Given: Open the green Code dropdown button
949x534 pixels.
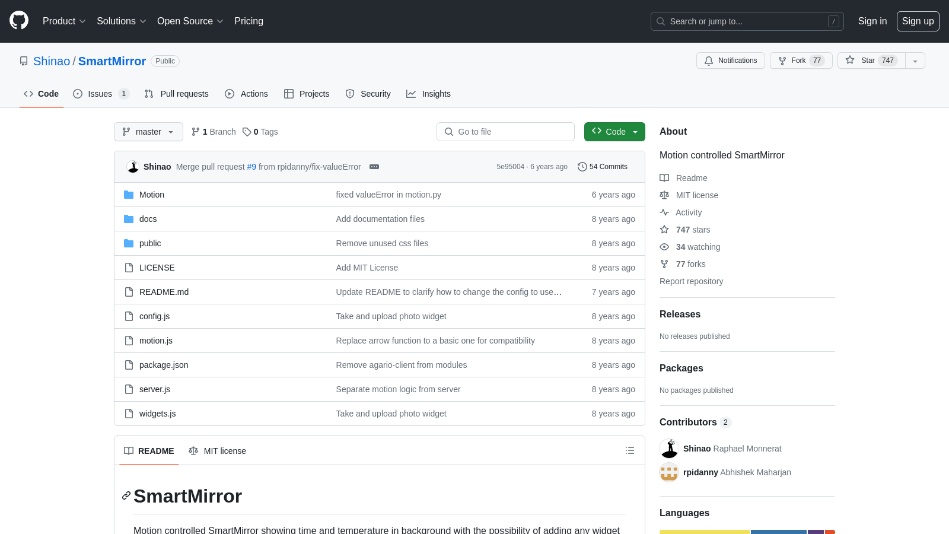Looking at the screenshot, I should coord(614,132).
